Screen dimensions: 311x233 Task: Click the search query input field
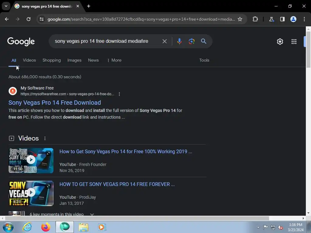101,41
